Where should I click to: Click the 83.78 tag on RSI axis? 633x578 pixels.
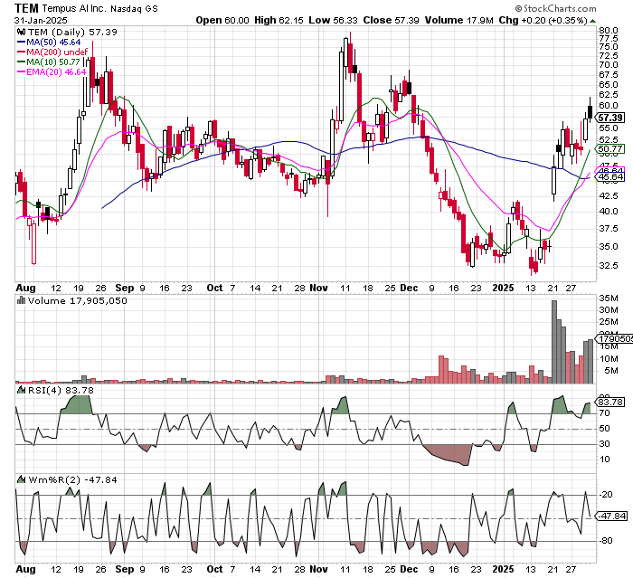tap(610, 403)
